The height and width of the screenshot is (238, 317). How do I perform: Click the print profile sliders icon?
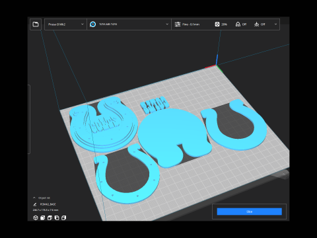pyautogui.click(x=178, y=24)
